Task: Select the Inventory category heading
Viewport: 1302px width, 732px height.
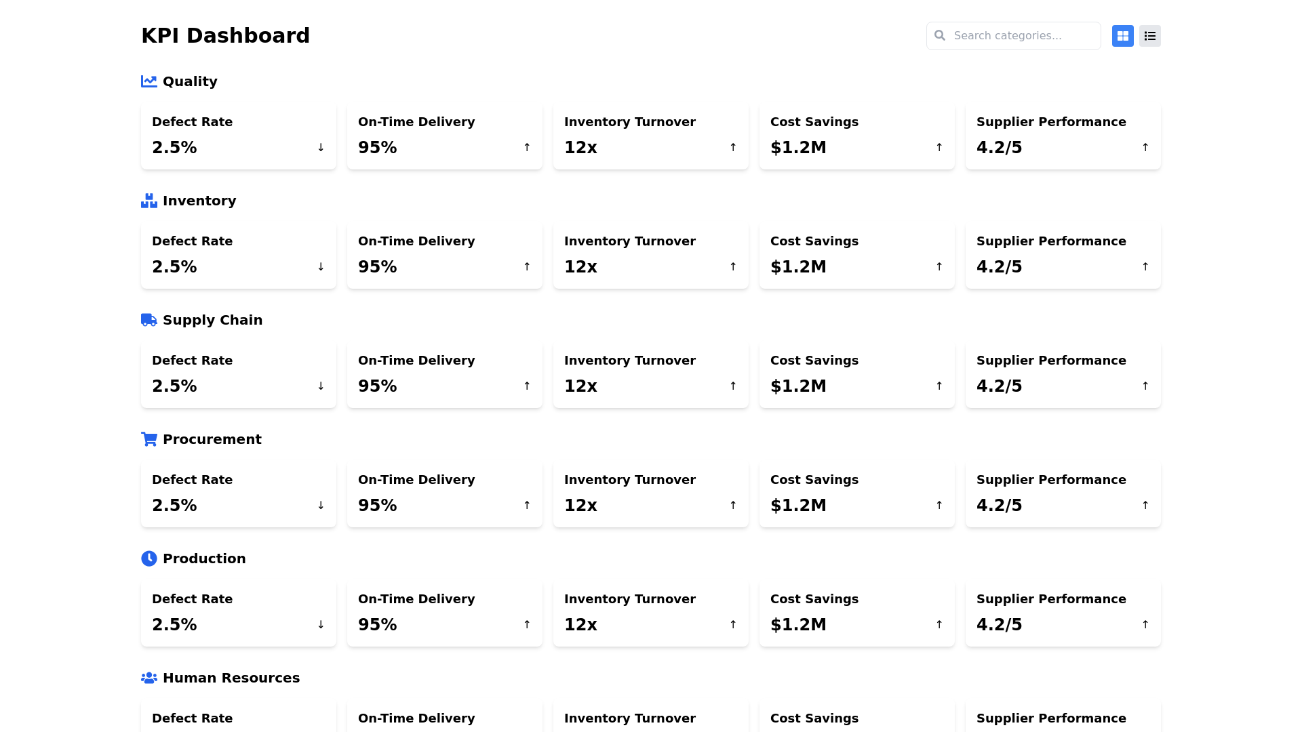Action: click(199, 201)
